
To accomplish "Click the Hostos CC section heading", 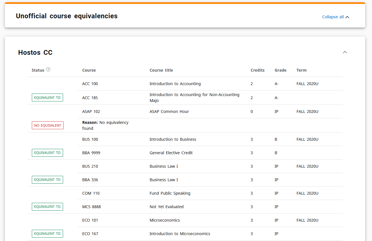I will coord(35,52).
